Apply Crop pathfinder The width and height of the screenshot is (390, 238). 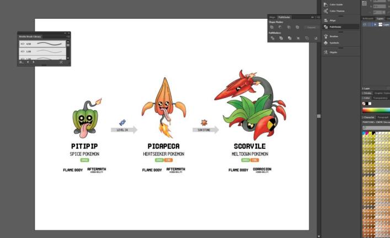[298, 38]
